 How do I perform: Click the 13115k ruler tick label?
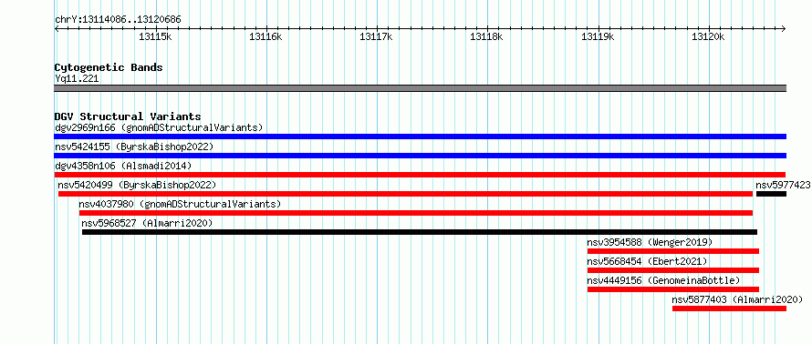coord(155,36)
